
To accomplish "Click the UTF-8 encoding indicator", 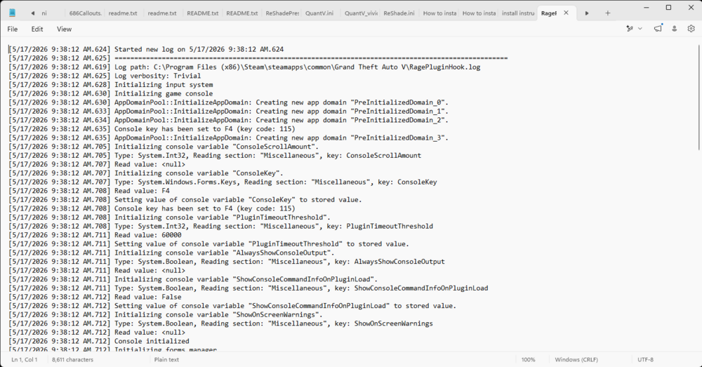I will click(x=646, y=359).
